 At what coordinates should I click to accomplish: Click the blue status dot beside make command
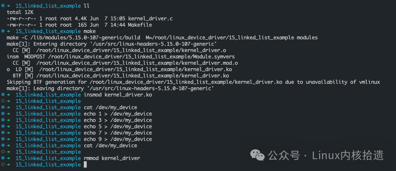pyautogui.click(x=3, y=31)
